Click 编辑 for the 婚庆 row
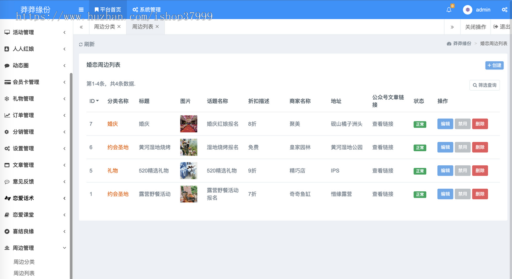The width and height of the screenshot is (512, 279). pyautogui.click(x=445, y=124)
